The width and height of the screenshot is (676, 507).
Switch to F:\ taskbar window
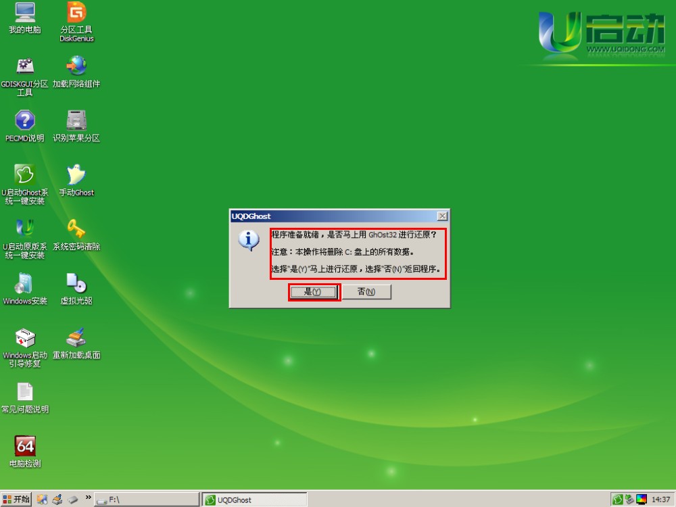147,500
